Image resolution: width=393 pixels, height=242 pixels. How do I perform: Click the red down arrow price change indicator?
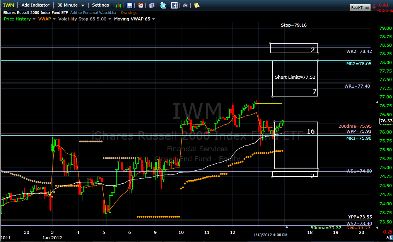coord(374,7)
